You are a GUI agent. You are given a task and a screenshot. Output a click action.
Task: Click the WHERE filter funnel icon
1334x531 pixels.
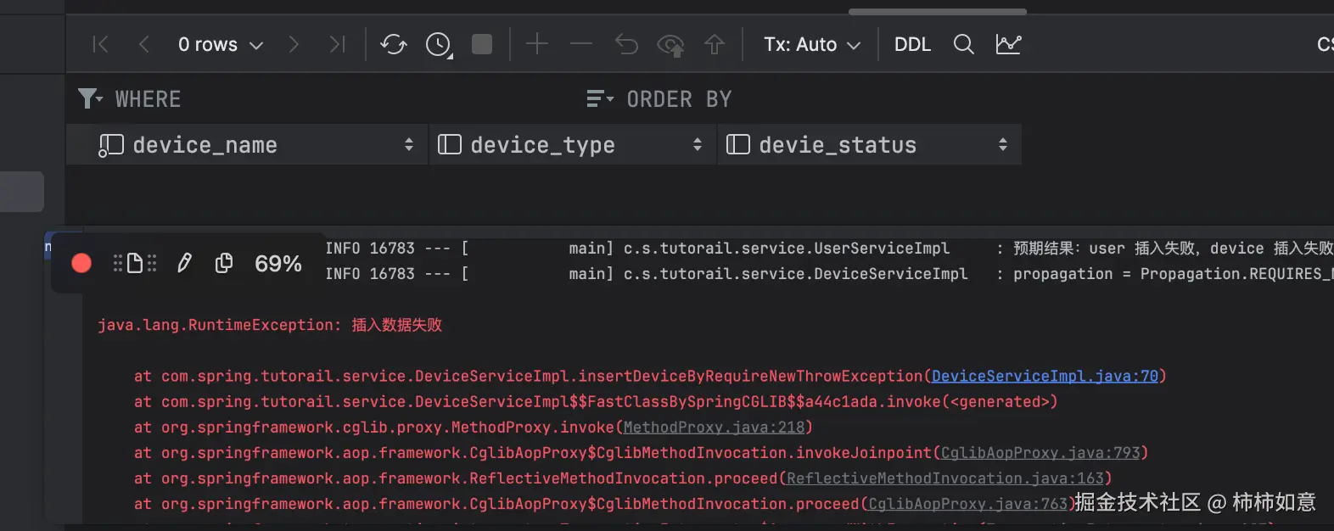point(90,99)
